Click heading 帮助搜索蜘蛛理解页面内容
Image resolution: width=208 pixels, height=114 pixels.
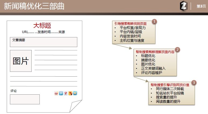[155, 52]
